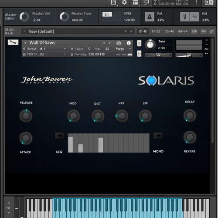Click the DIST knob
Viewport: 218px width, 218px height.
pos(98,116)
